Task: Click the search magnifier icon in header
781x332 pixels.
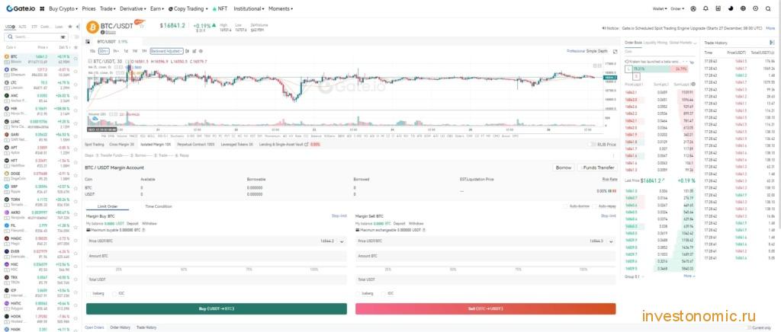Action: tap(769, 9)
